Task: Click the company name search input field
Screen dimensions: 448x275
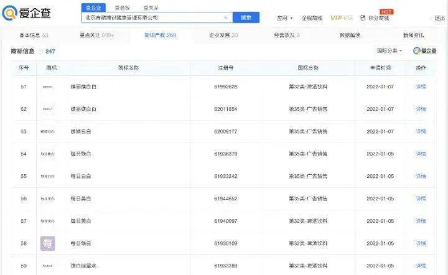Action: tap(152, 18)
